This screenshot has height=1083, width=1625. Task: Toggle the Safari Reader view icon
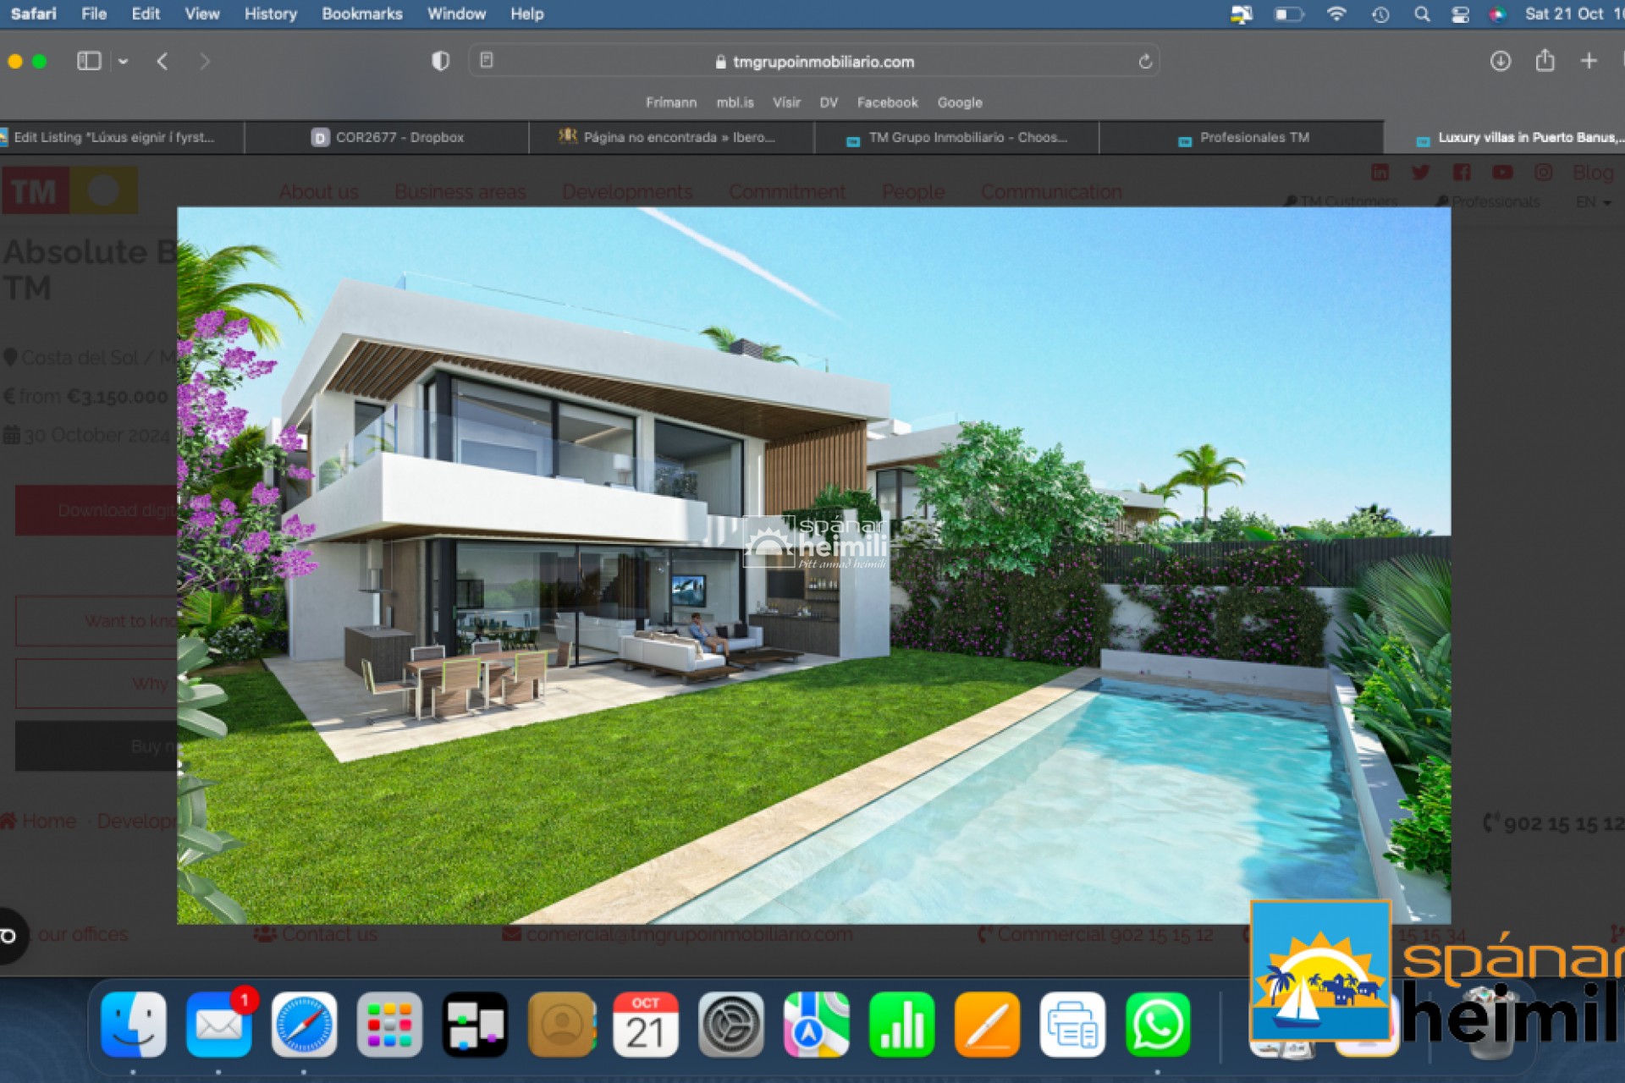point(483,62)
